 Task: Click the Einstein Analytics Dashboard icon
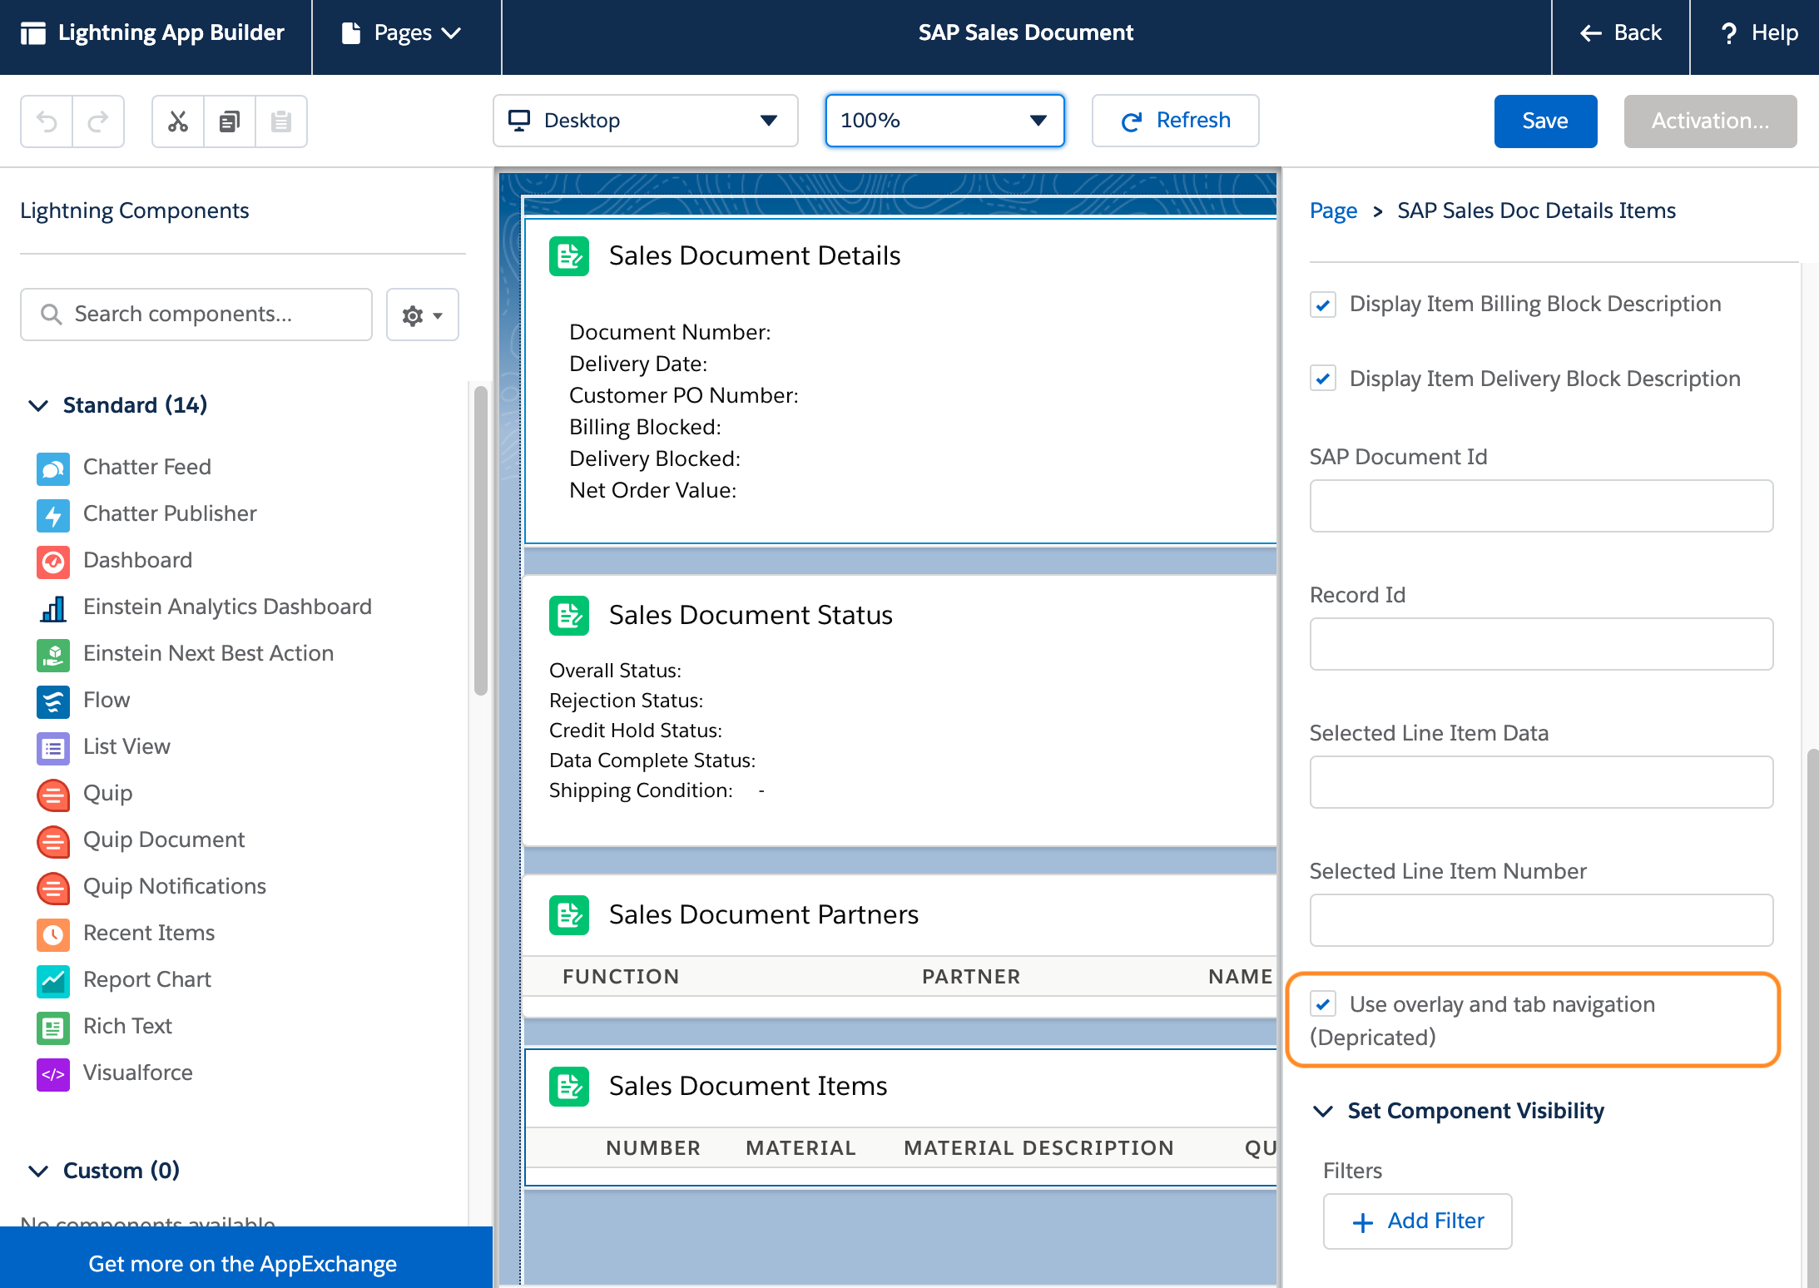click(53, 608)
